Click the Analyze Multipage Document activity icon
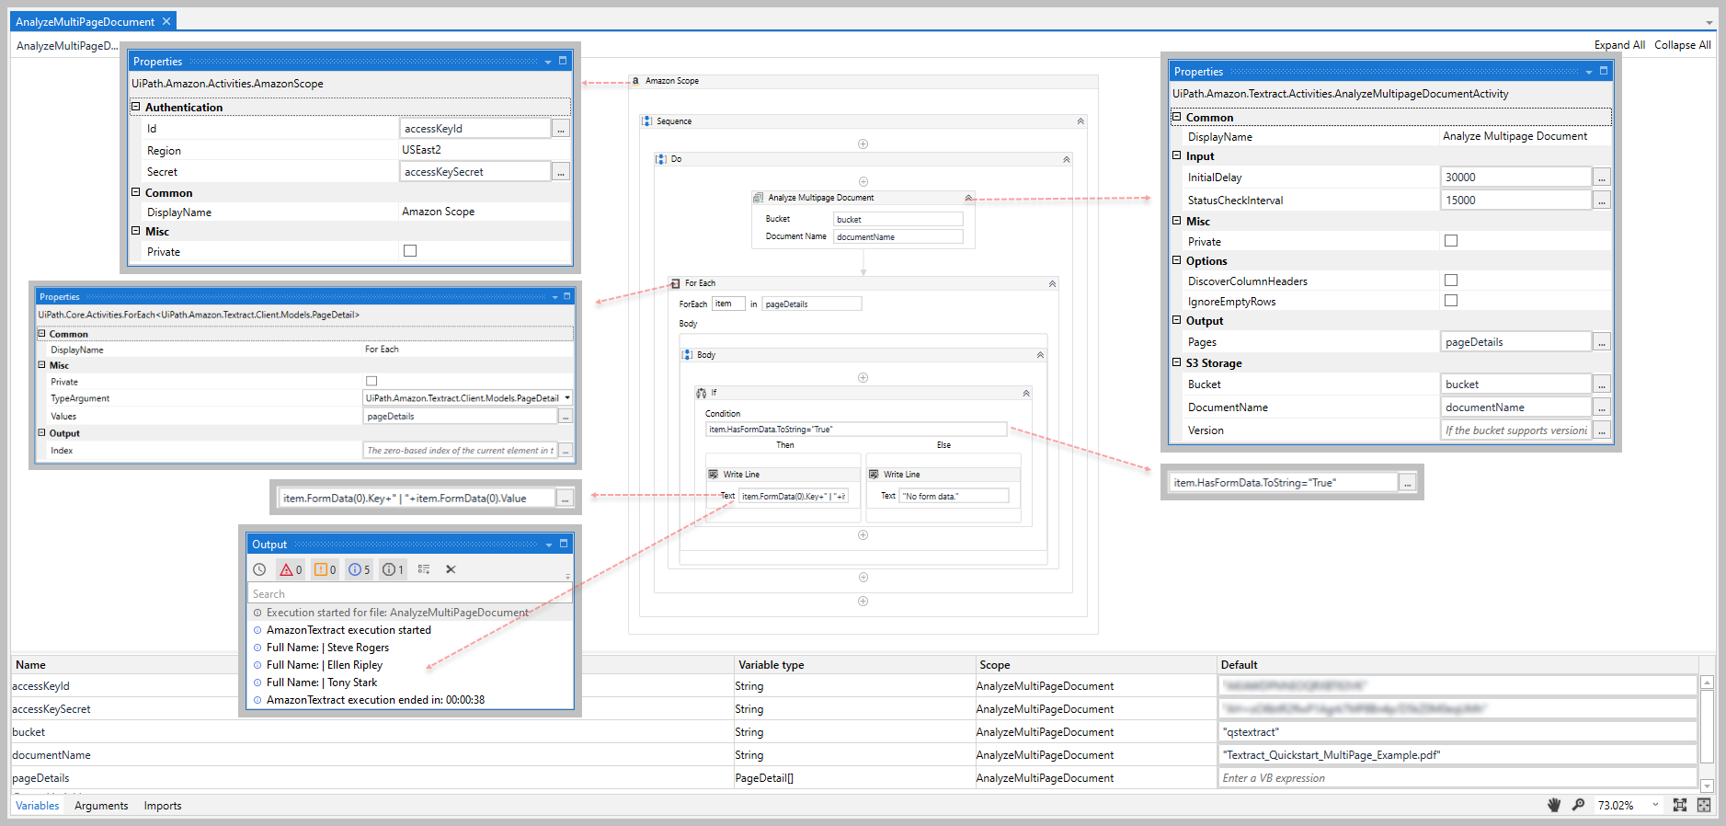Screen dimensions: 1726x826 pyautogui.click(x=758, y=198)
